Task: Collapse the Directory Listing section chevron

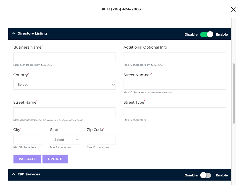Action: tap(14, 34)
